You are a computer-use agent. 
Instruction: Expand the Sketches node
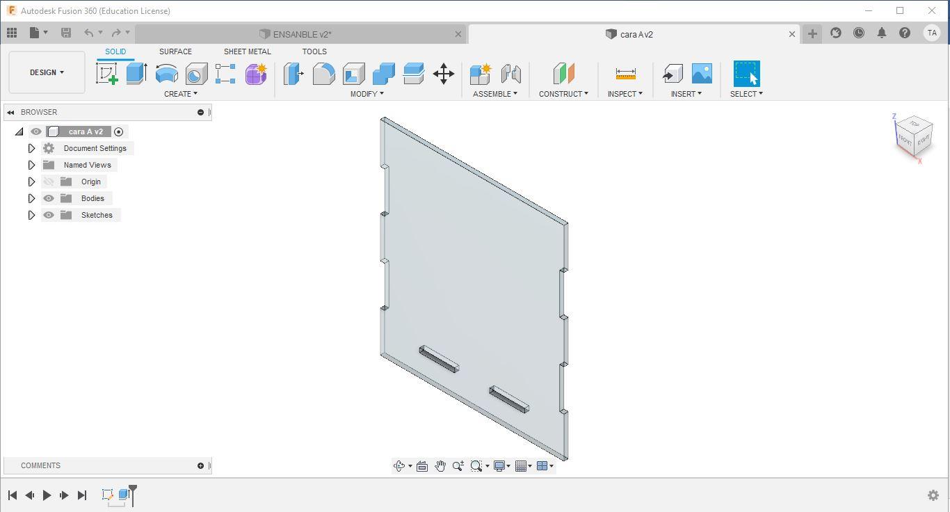(31, 215)
